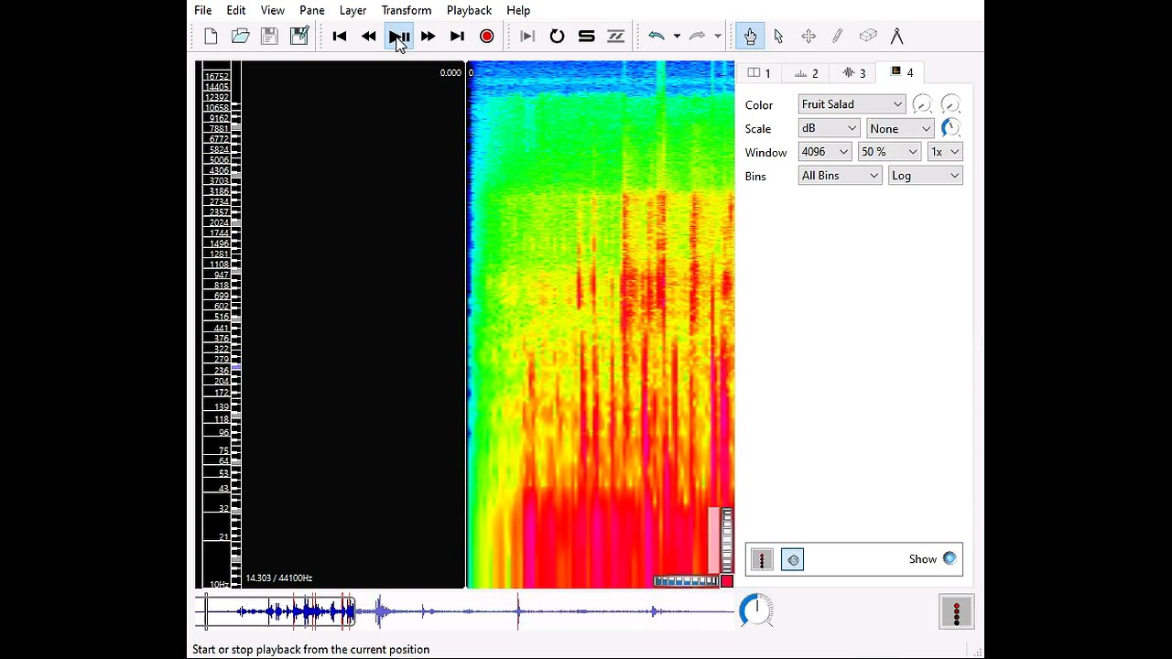Image resolution: width=1172 pixels, height=659 pixels.
Task: Select the Erase tool icon
Action: (867, 37)
